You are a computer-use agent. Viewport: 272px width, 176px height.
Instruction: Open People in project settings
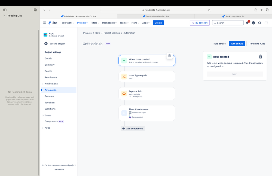coord(59,71)
